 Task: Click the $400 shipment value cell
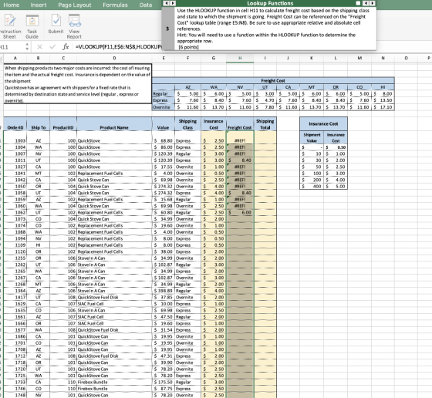tap(312, 187)
